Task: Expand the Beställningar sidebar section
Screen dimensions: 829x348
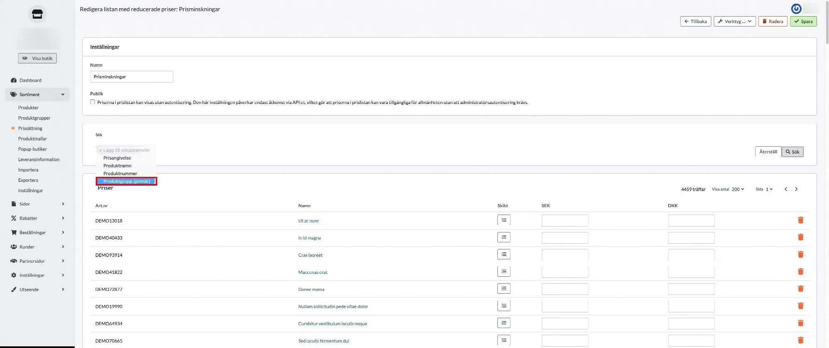Action: [37, 232]
